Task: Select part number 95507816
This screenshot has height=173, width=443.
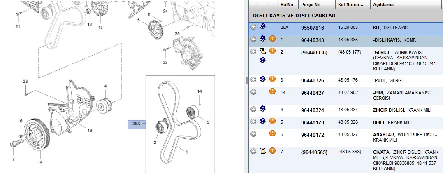Action: [x=313, y=28]
